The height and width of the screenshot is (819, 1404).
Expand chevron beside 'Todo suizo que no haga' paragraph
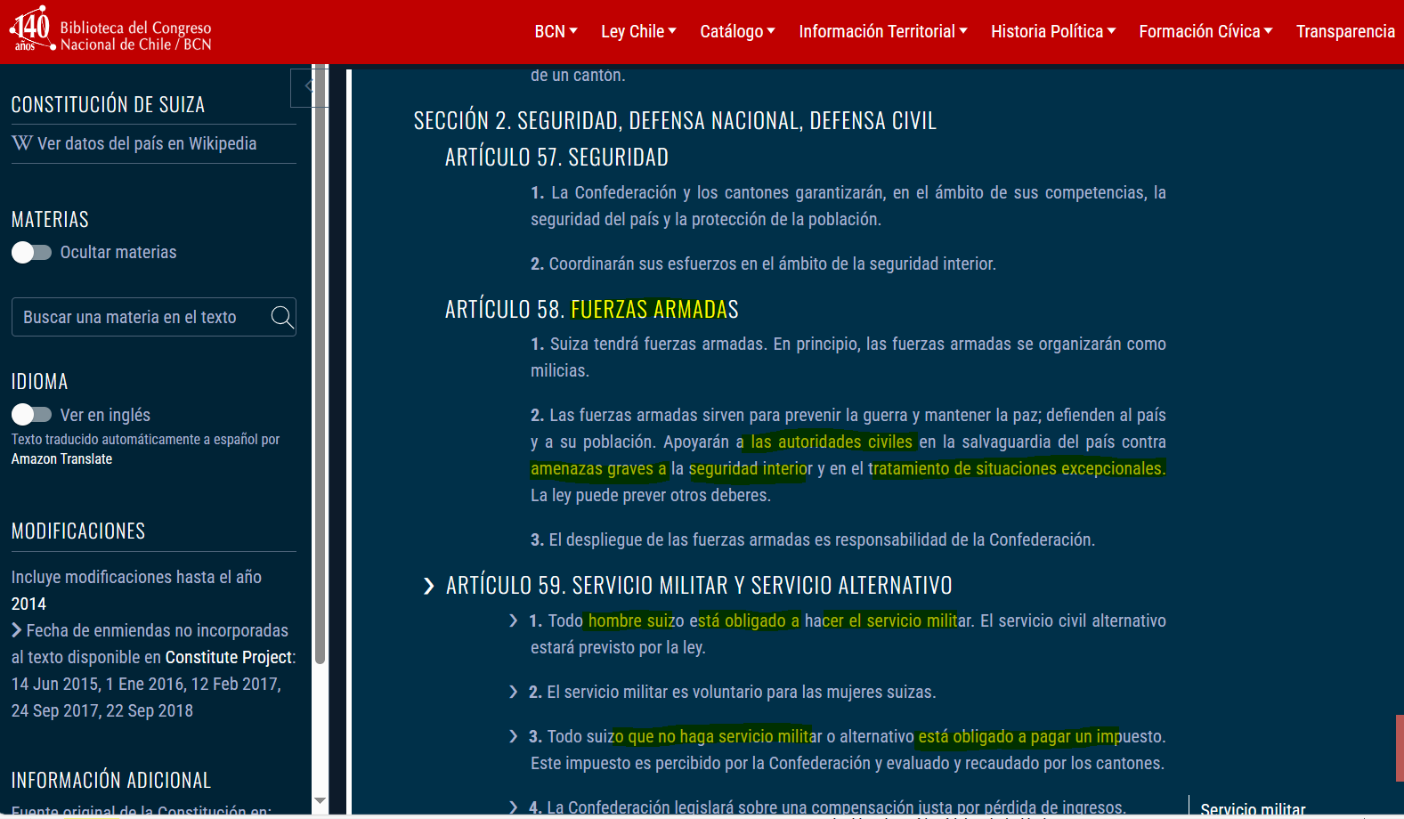(x=514, y=736)
